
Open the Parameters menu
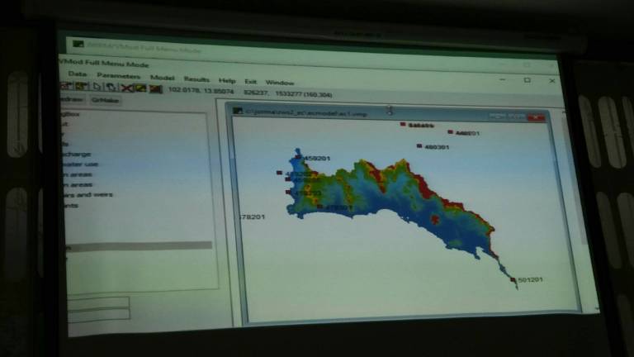pos(118,77)
